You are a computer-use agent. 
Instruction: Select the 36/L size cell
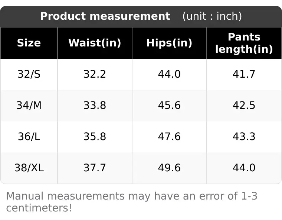[x=29, y=136]
